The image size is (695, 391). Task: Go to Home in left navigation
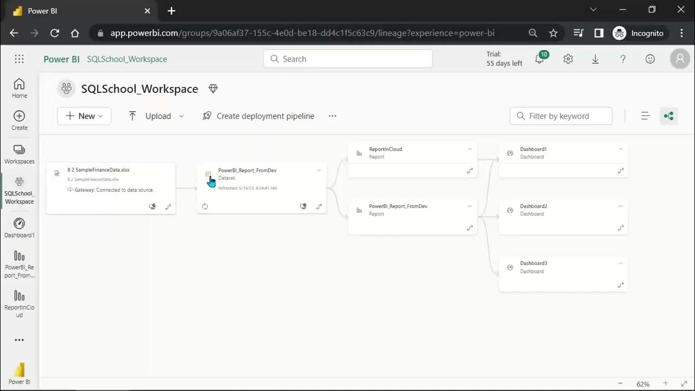point(20,88)
